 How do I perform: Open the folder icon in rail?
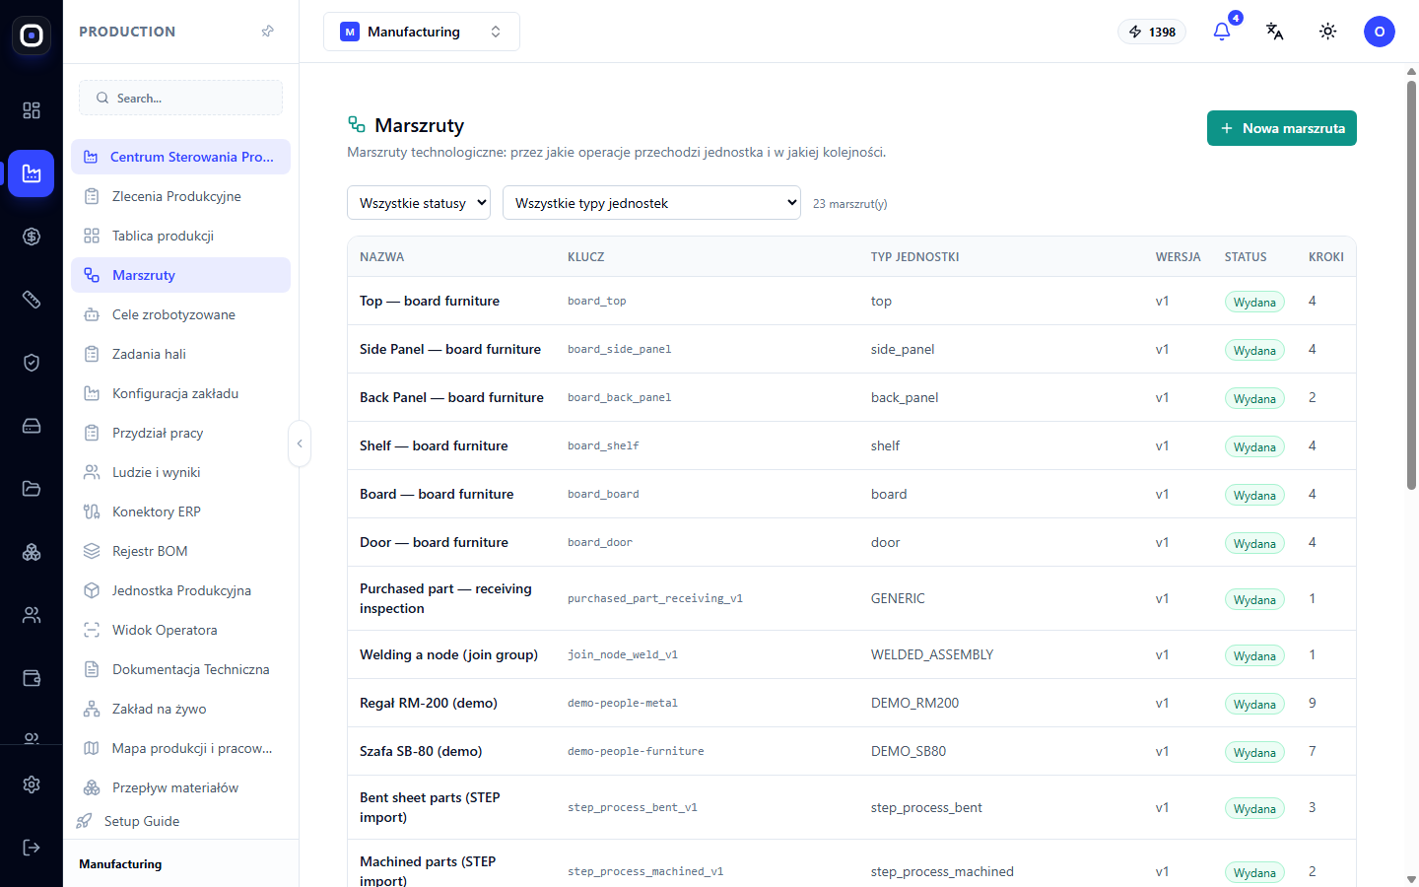[x=32, y=489]
